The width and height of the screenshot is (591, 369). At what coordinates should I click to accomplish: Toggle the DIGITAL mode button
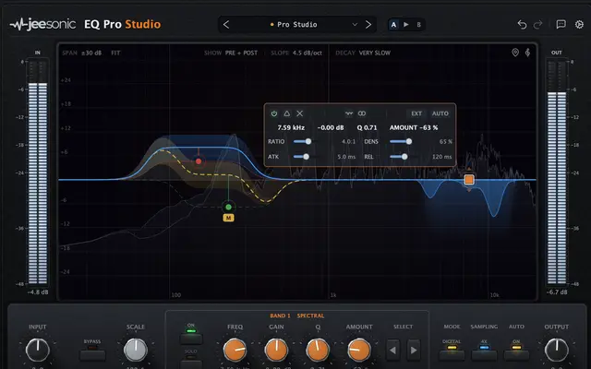[452, 354]
